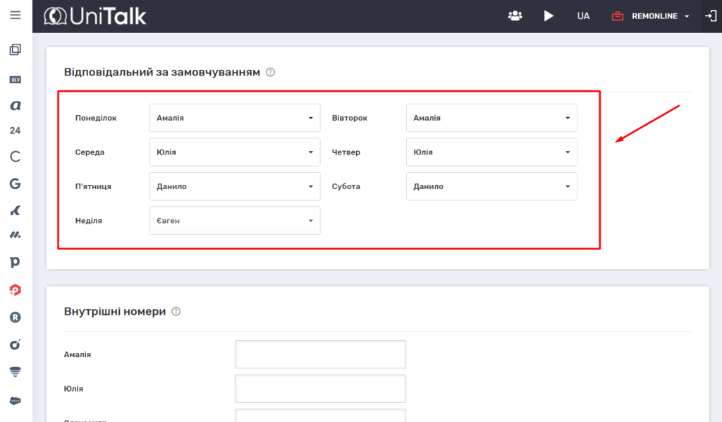Open the Неділя dropdown showing Євген
This screenshot has height=422, width=722.
235,220
